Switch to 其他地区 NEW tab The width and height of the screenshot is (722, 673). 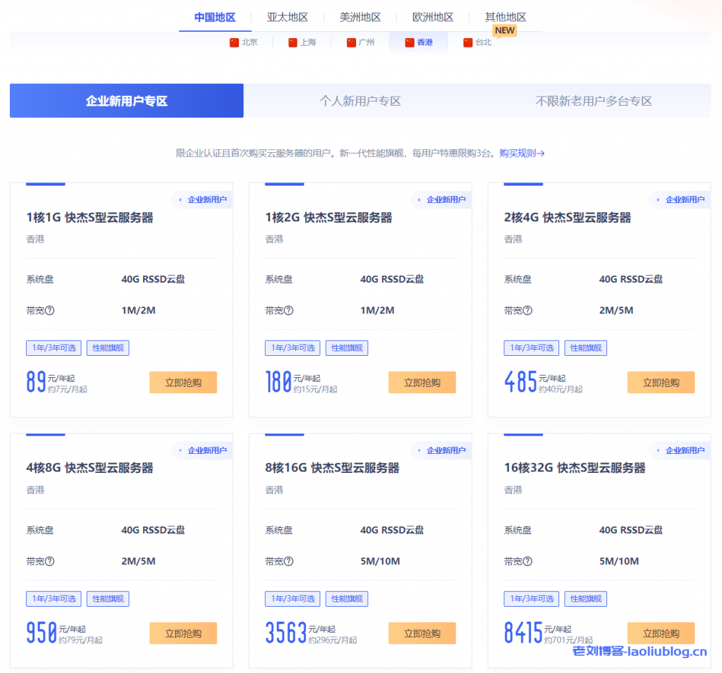click(504, 17)
